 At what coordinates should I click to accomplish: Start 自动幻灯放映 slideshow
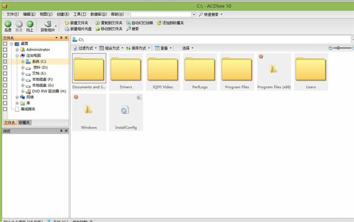click(x=139, y=23)
